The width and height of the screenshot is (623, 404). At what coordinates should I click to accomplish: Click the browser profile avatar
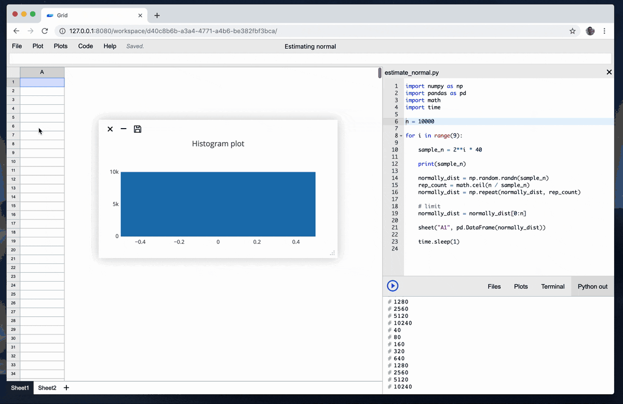[590, 31]
